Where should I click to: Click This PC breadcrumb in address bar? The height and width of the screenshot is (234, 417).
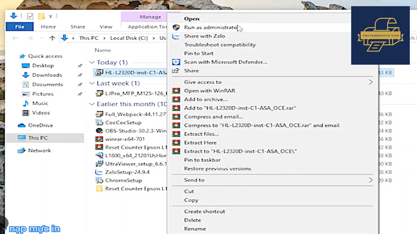89,38
